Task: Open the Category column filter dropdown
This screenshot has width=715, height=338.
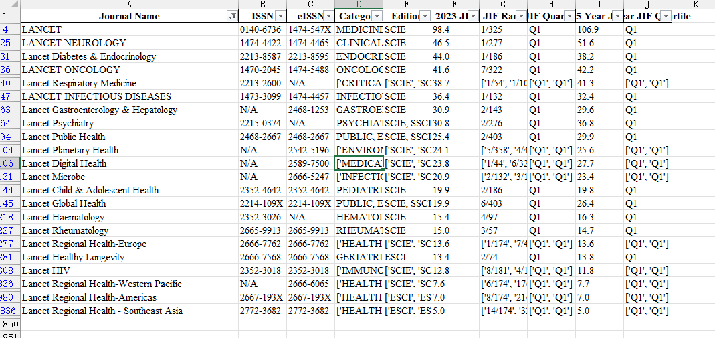Action: click(x=377, y=17)
